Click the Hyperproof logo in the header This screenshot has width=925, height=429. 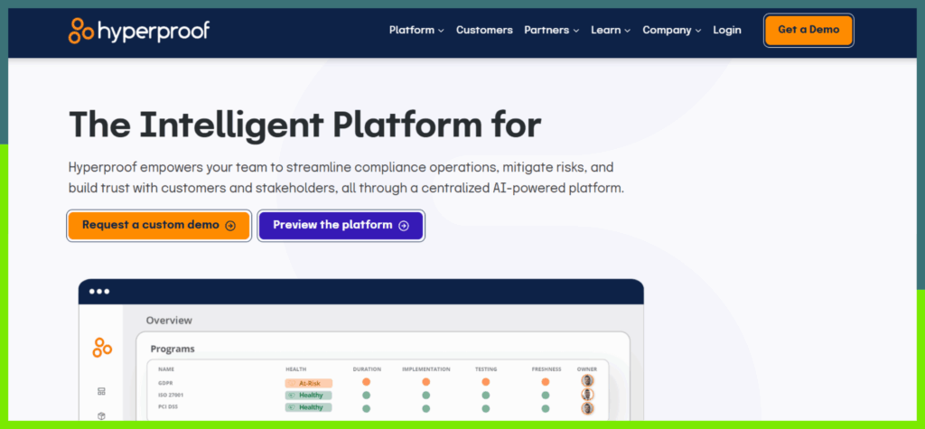(139, 31)
